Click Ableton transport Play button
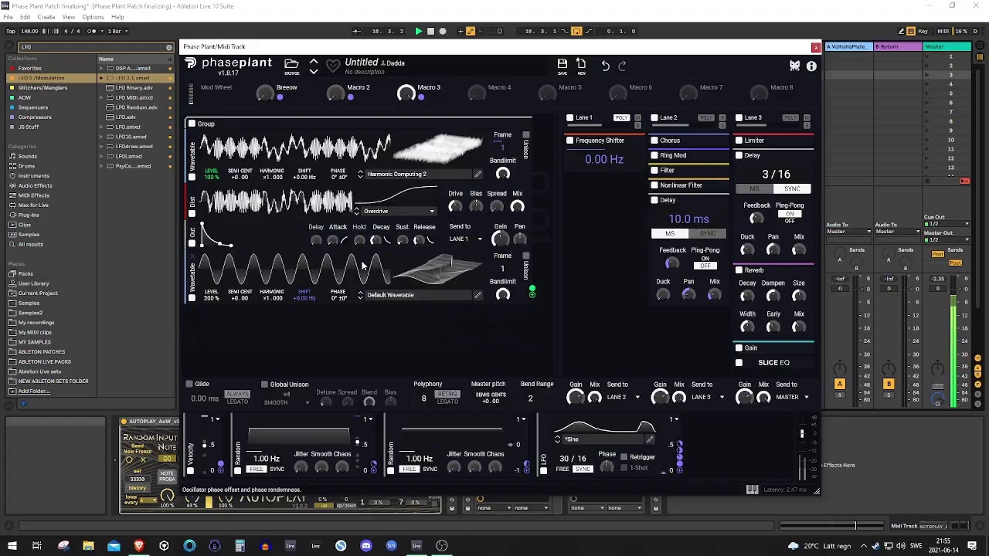 (x=418, y=31)
